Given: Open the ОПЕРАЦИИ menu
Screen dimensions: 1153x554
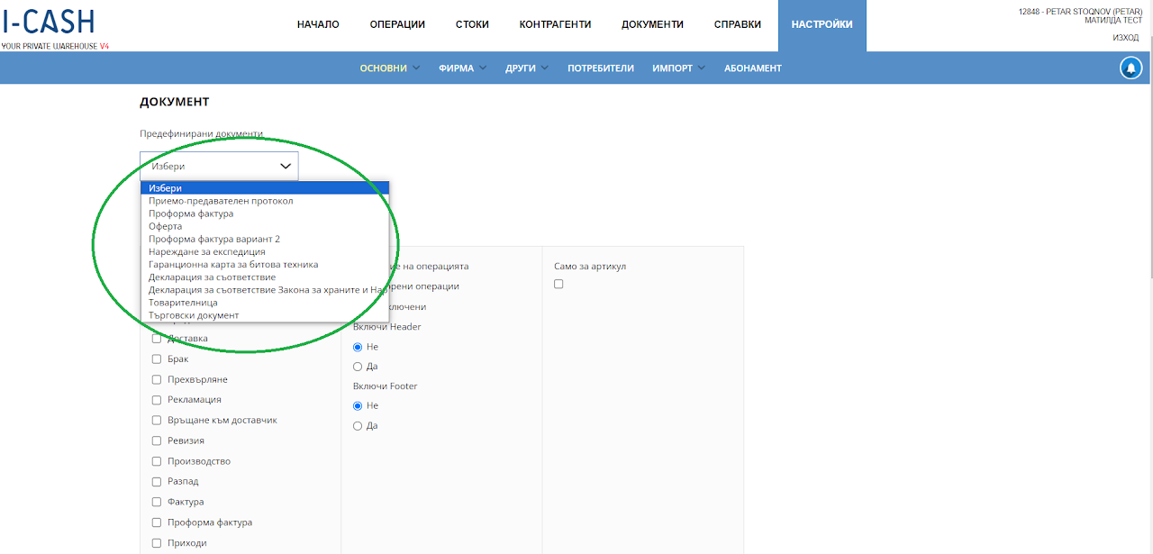Looking at the screenshot, I should tap(397, 24).
